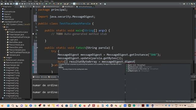Expand the FisierAutovehicul.java node

click(6, 32)
